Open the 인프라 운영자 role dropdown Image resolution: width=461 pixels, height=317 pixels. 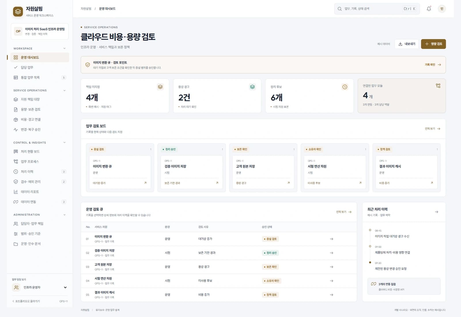coord(40,287)
